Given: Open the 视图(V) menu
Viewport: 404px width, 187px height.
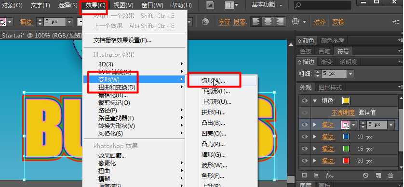Looking at the screenshot, I should (124, 5).
